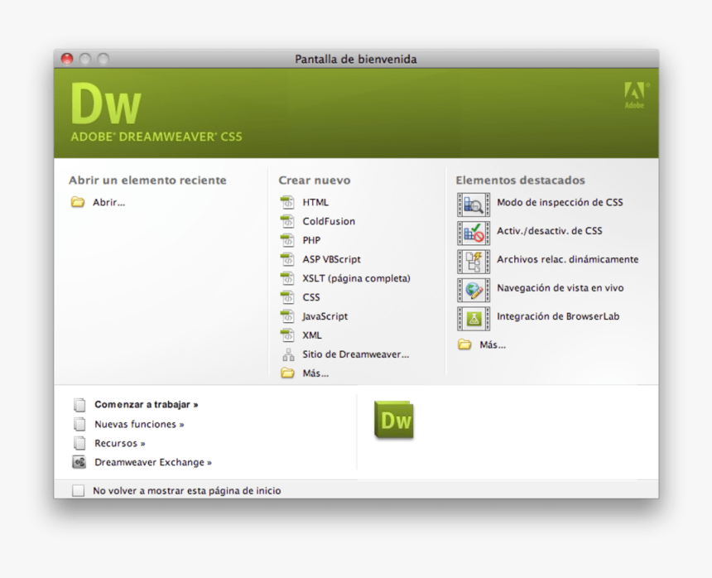Create a new PHP file

[311, 240]
